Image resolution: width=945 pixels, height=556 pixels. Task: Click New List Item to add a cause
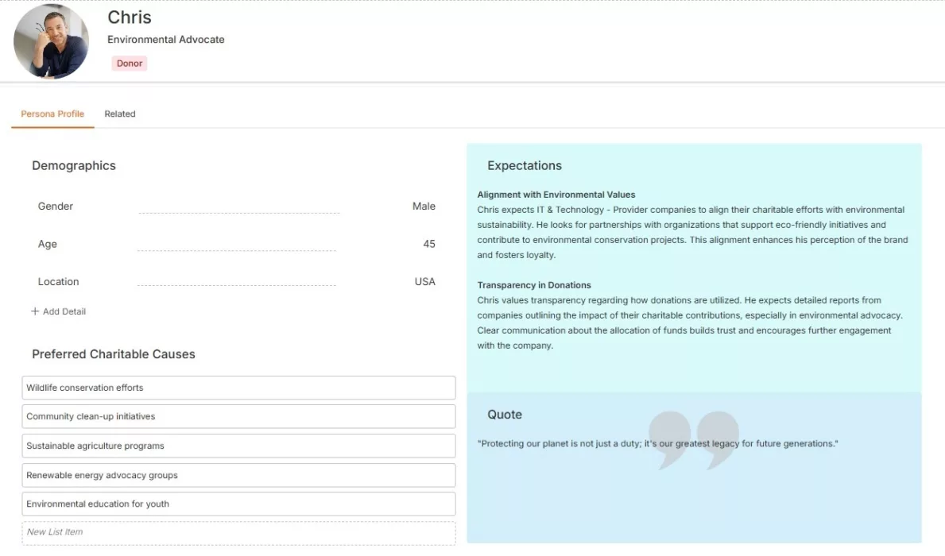click(x=238, y=532)
